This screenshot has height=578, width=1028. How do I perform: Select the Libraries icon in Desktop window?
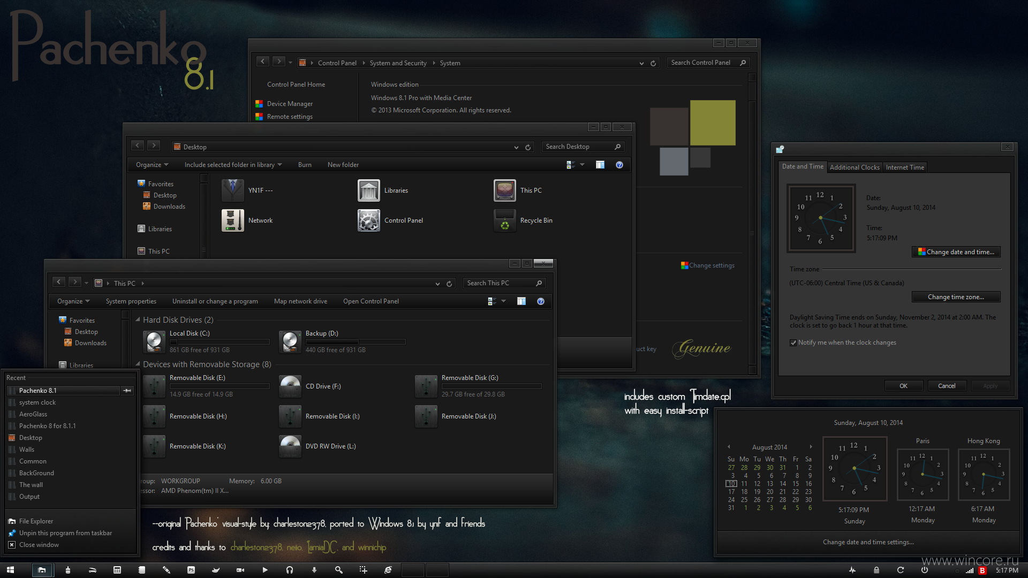369,191
